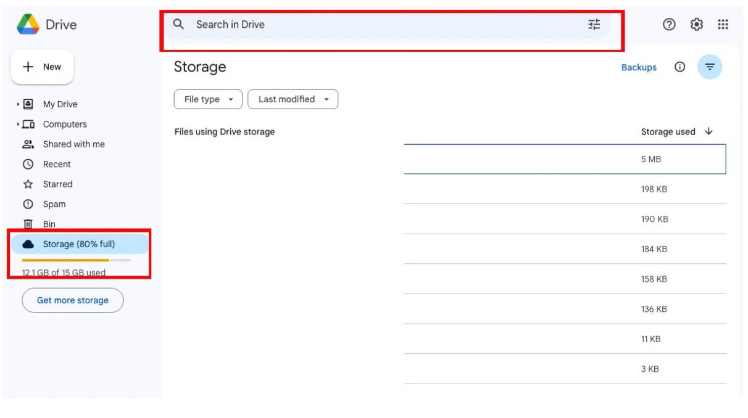Open the Starred section
Image resolution: width=748 pixels, height=418 pixels.
pyautogui.click(x=57, y=184)
